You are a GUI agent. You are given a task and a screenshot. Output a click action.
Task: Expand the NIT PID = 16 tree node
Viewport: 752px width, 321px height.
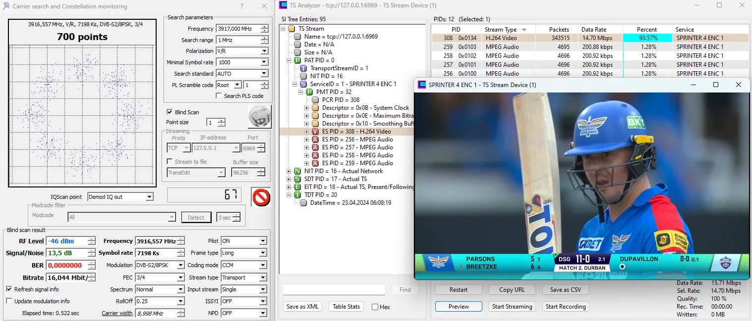coord(289,171)
